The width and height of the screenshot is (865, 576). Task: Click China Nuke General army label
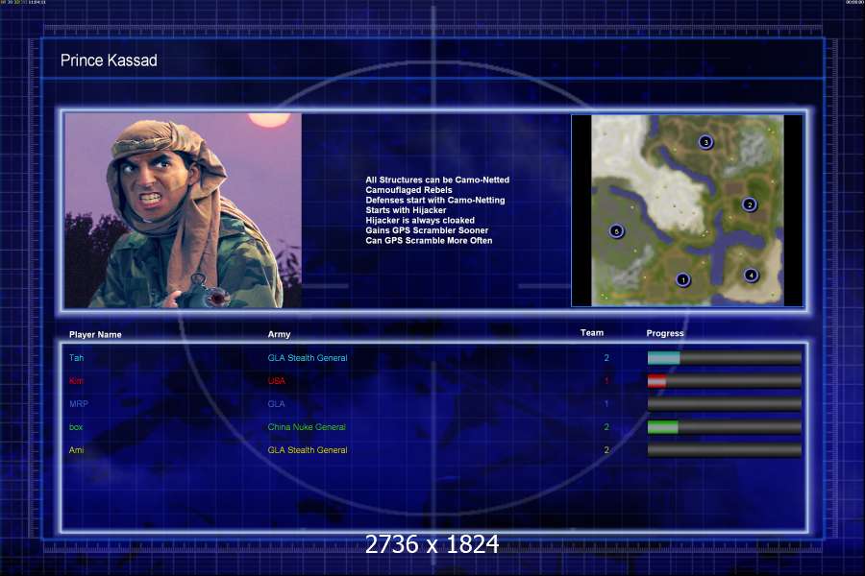(307, 427)
